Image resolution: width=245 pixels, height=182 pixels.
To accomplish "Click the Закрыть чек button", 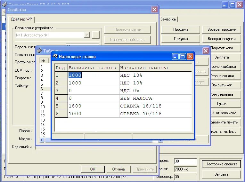I will point(225,85).
